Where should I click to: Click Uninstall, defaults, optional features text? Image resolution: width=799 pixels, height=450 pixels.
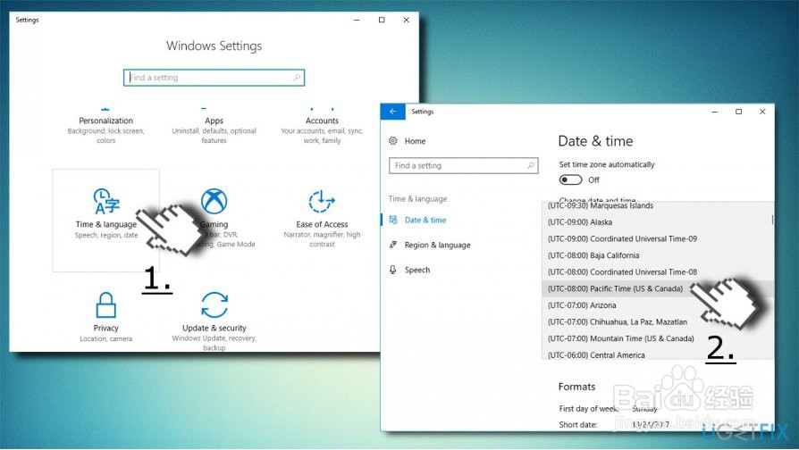[214, 136]
